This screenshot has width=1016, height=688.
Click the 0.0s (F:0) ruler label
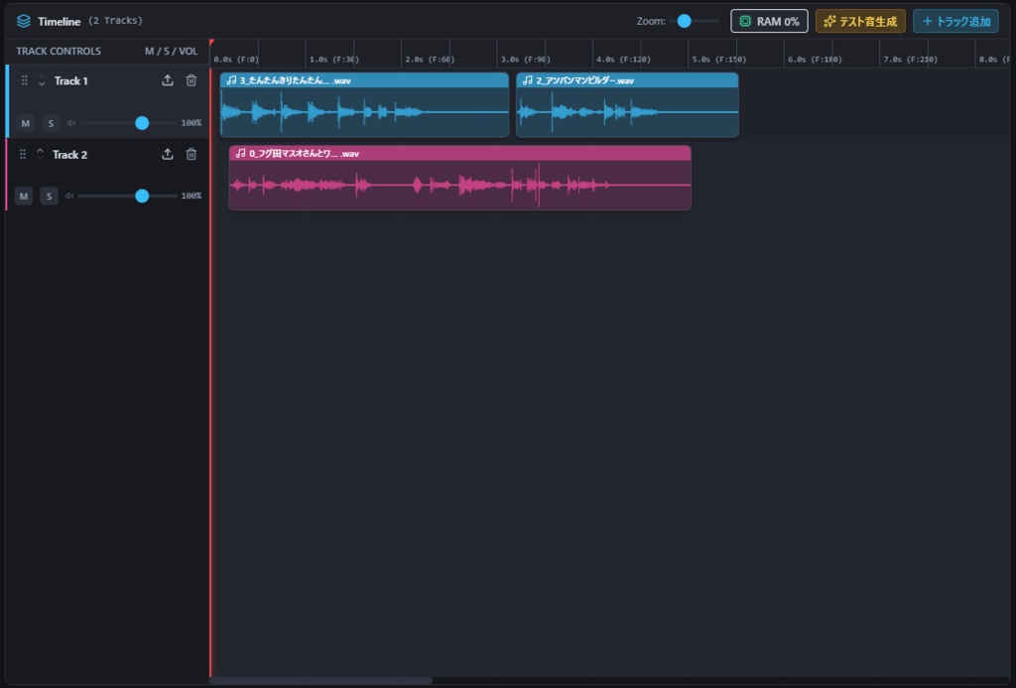[236, 59]
